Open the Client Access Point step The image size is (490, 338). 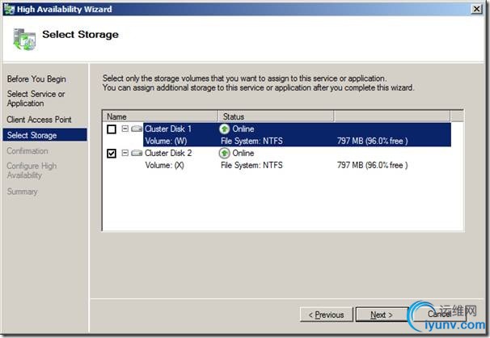pos(39,120)
